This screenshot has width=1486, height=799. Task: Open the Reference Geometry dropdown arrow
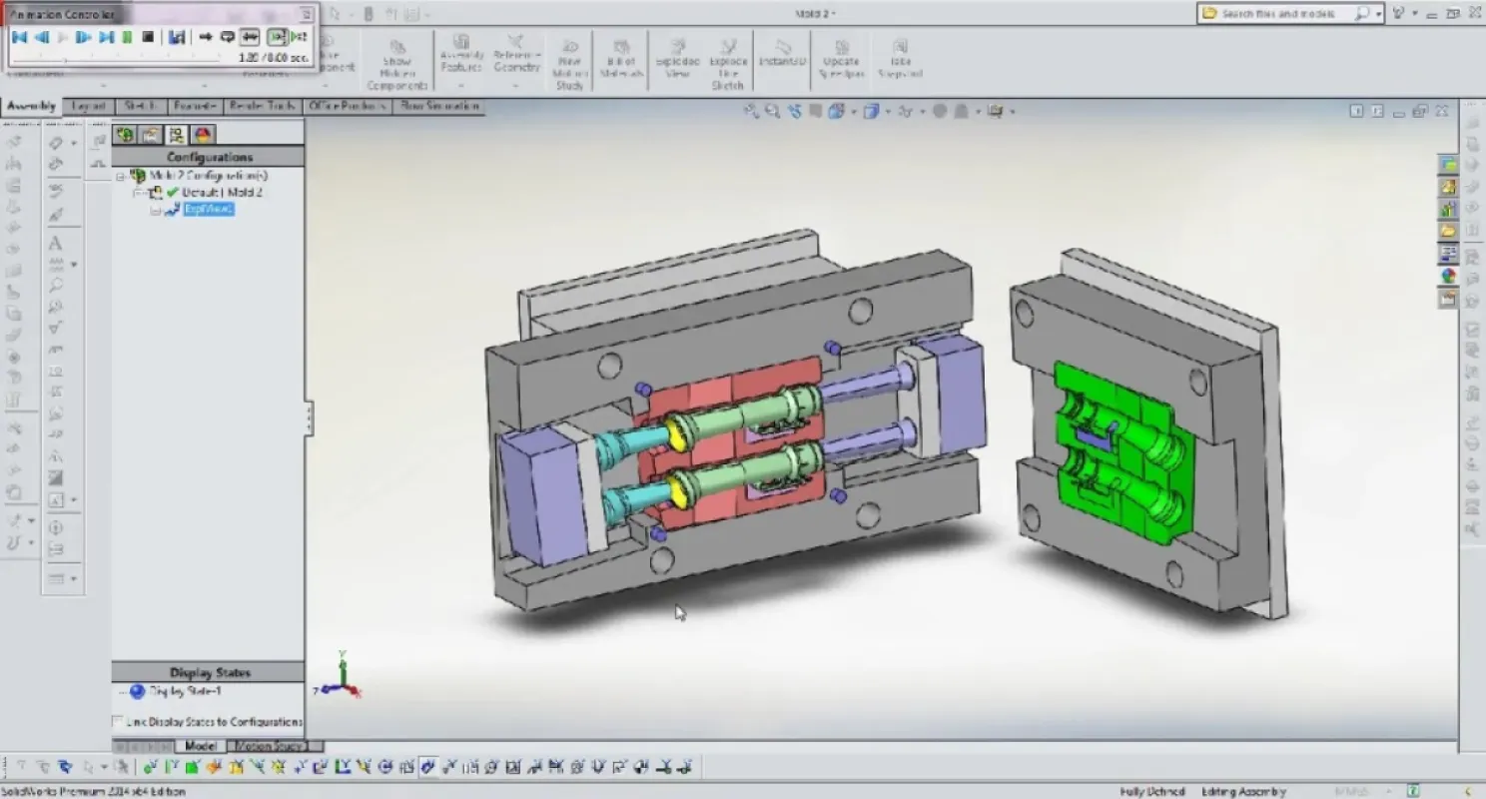(516, 85)
